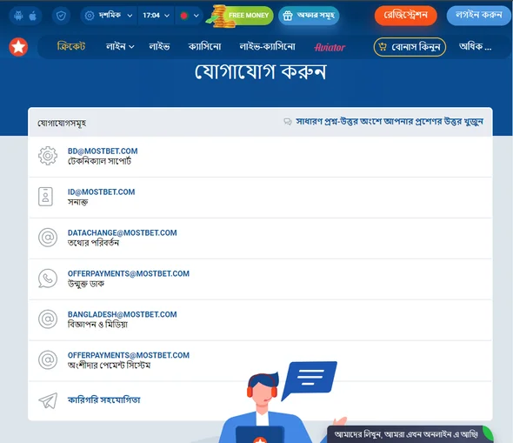The height and width of the screenshot is (443, 513).
Task: Click the @ icon beside BANGLADESH email
Action: 48,319
